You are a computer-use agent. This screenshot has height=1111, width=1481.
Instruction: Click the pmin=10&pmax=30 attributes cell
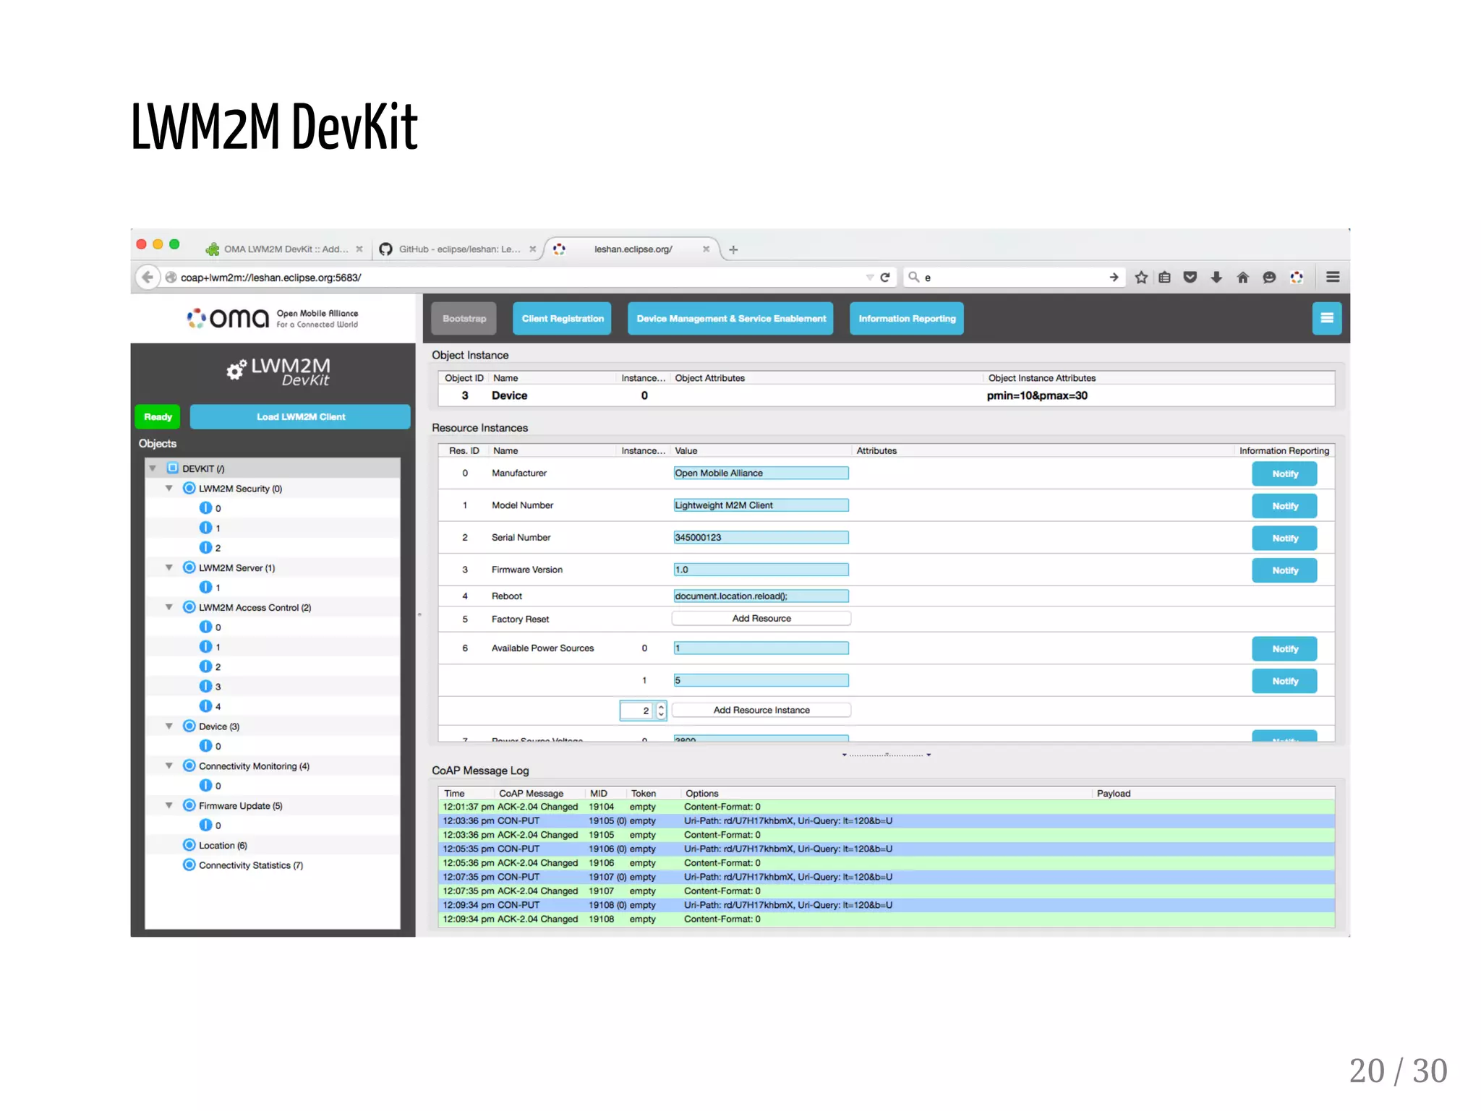pos(1037,395)
